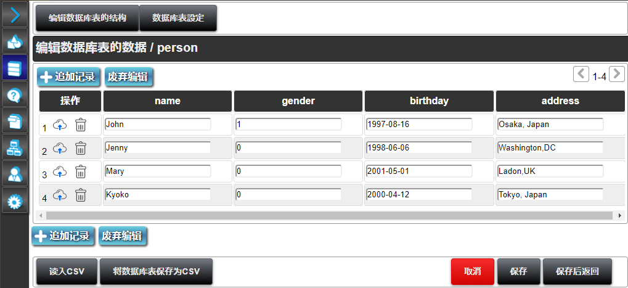
Task: Open the database icon in sidebar
Action: 15,68
